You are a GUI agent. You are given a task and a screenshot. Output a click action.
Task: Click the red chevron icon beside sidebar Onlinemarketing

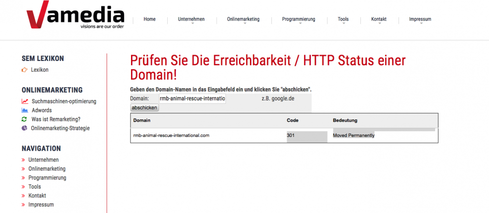pyautogui.click(x=23, y=169)
